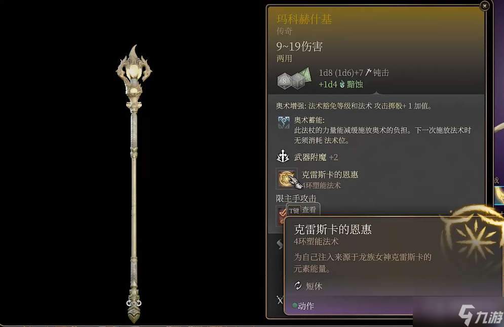
Task: Click the 武器附魔 enchantment icon
Action: (283, 157)
